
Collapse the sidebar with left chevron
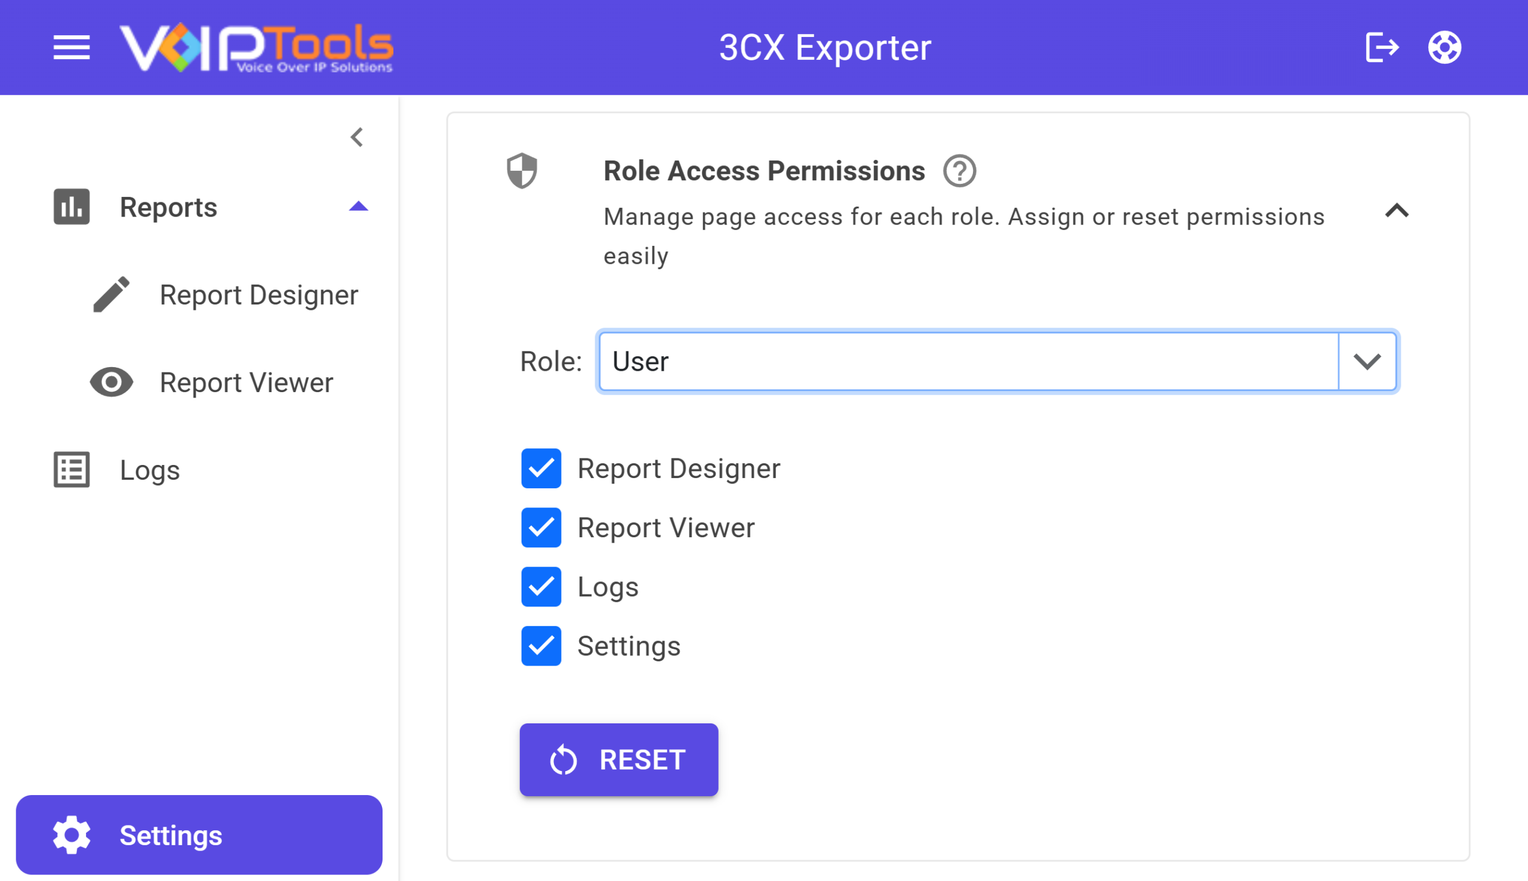(x=357, y=137)
